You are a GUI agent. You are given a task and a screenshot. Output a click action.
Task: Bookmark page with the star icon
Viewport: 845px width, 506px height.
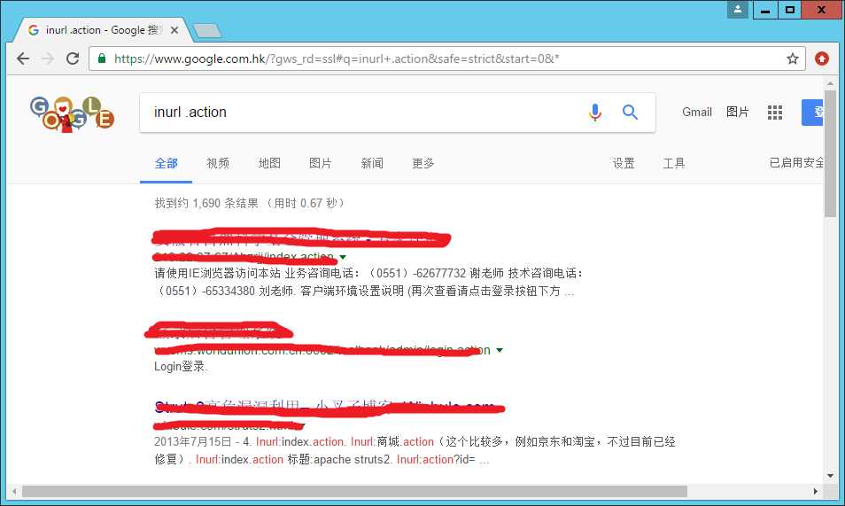[x=792, y=58]
